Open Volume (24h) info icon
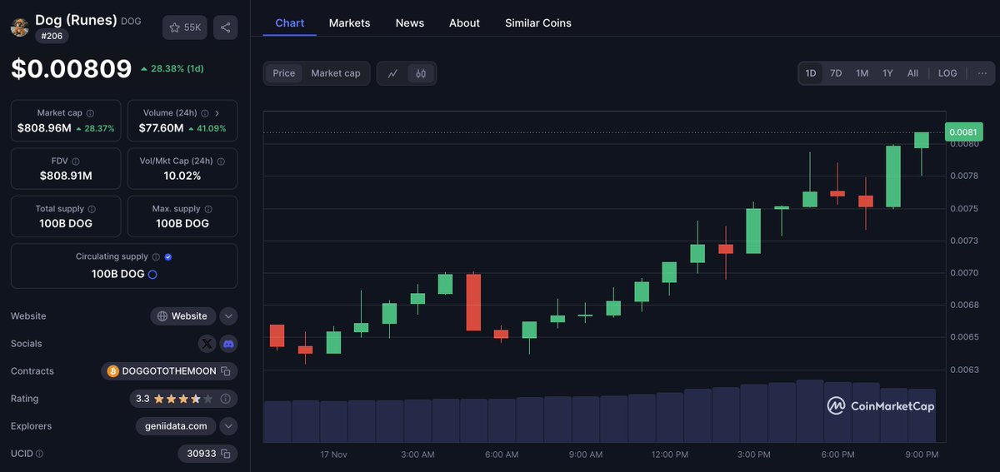Image resolution: width=1000 pixels, height=472 pixels. click(x=205, y=113)
